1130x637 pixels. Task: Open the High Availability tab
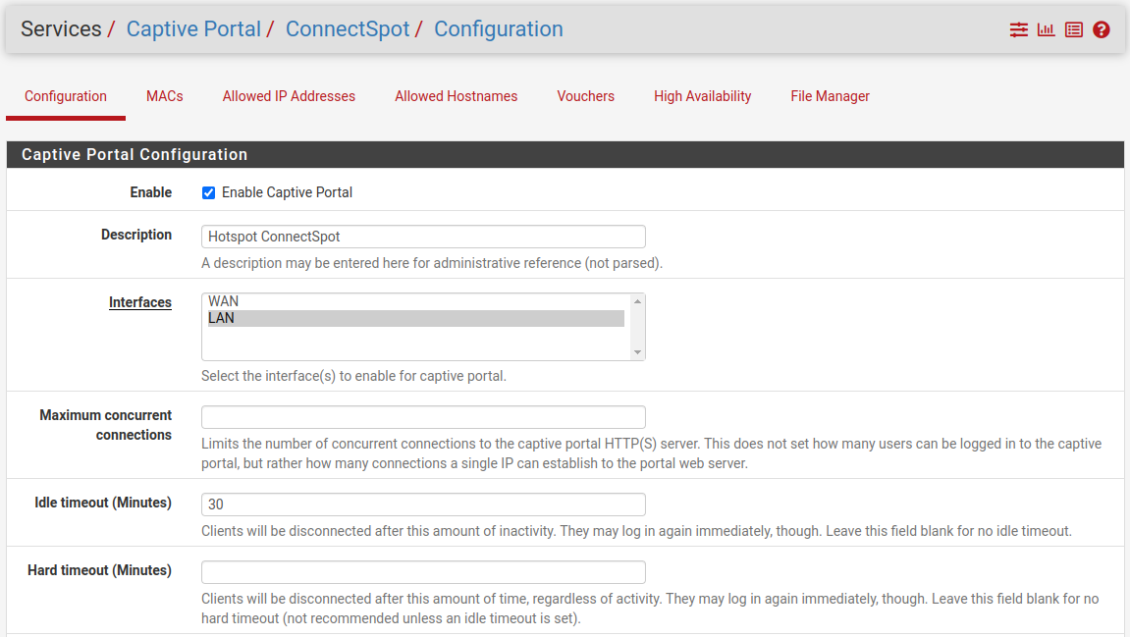(x=703, y=96)
